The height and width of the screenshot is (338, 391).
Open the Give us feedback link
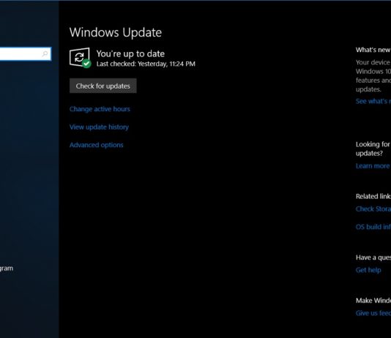(373, 313)
